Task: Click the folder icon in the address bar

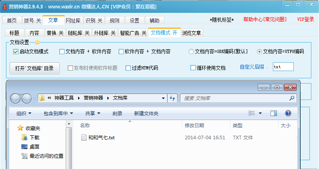Action: [42, 98]
